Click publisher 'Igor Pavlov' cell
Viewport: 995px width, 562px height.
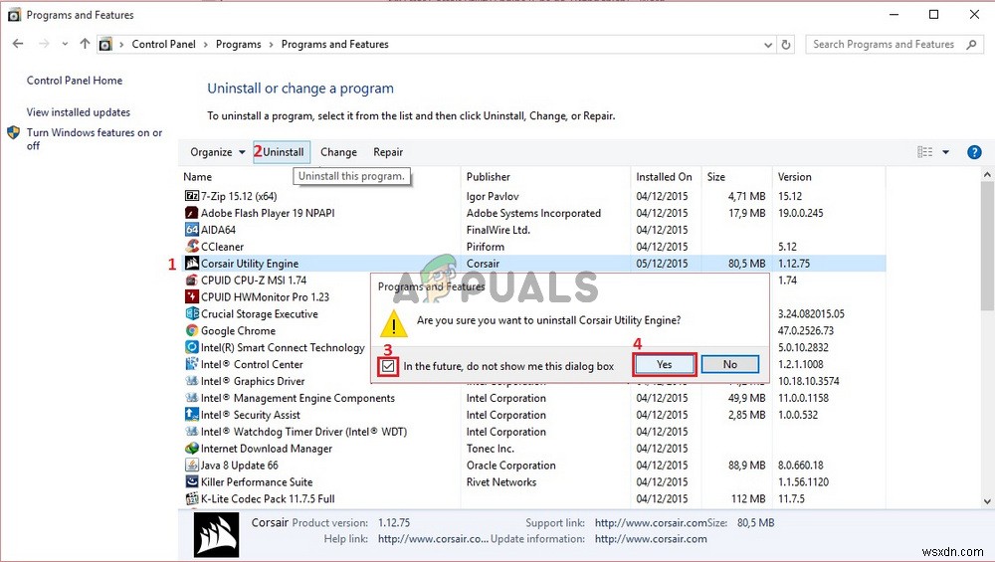coord(493,196)
